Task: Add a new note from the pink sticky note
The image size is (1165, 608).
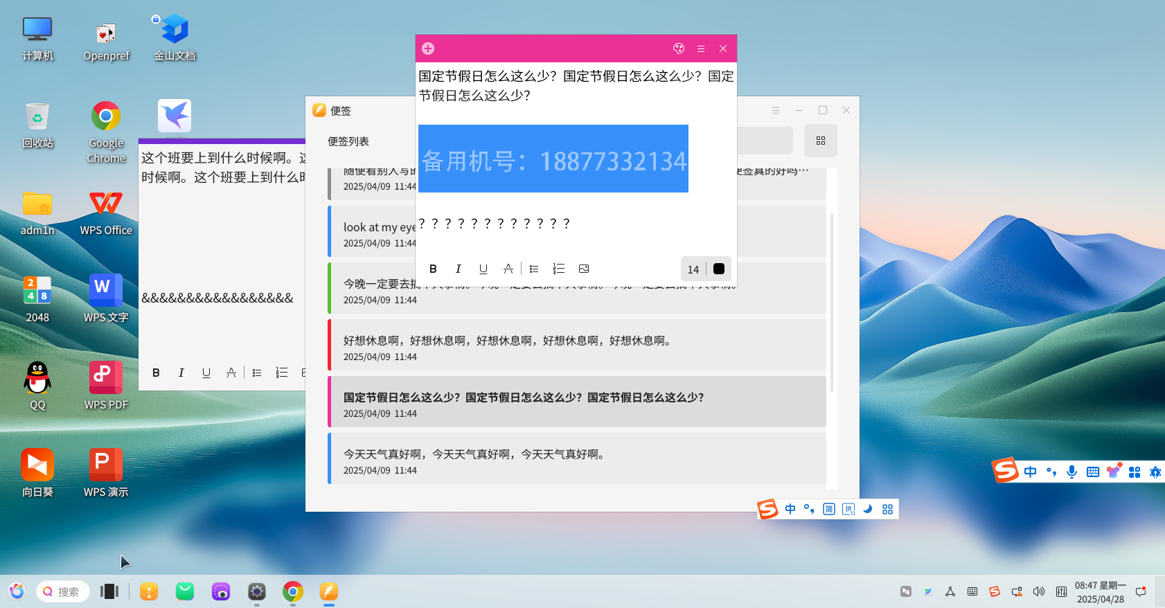Action: 428,48
